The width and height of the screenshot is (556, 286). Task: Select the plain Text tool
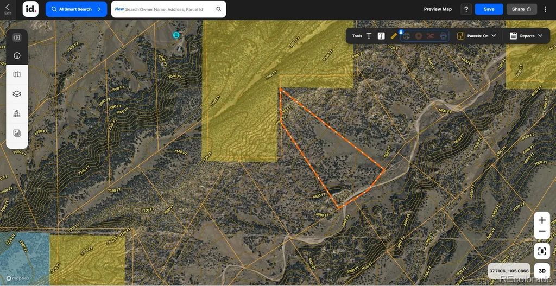click(x=369, y=36)
